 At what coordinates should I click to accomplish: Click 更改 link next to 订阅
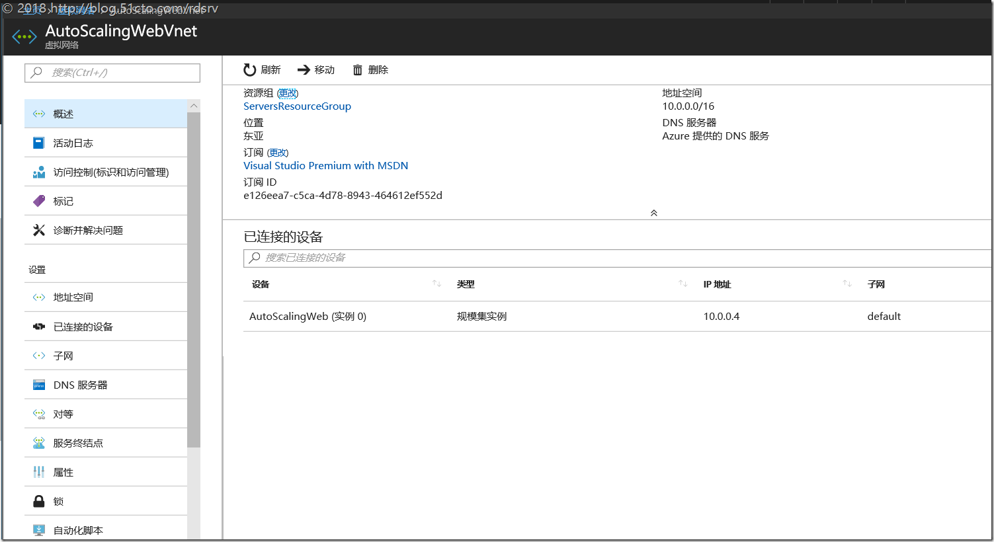278,153
